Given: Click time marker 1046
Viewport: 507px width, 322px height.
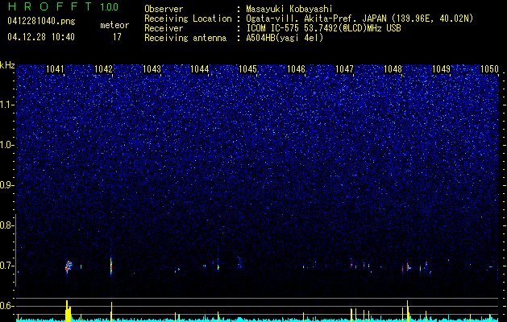Looking at the screenshot, I should [296, 69].
